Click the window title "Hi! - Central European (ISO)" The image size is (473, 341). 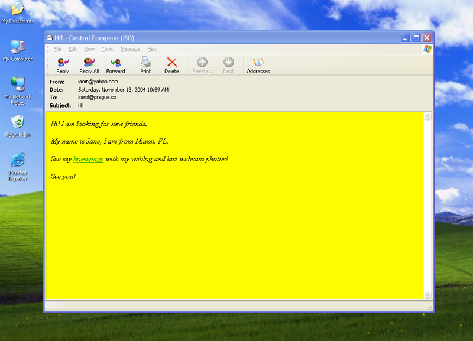[x=95, y=38]
